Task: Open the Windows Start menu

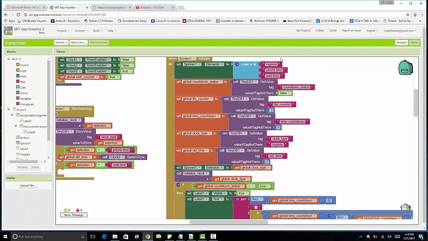Action: [5, 237]
